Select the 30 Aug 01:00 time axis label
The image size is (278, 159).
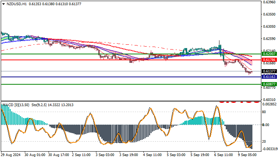[35, 155]
